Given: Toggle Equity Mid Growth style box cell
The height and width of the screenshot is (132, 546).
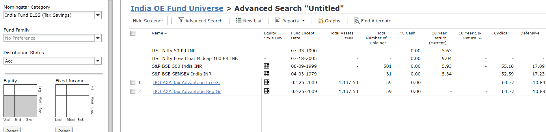Looking at the screenshot, I should click(31, 101).
